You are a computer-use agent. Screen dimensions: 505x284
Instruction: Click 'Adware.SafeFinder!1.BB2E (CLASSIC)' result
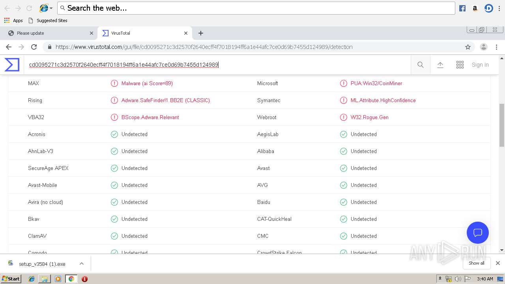(166, 100)
